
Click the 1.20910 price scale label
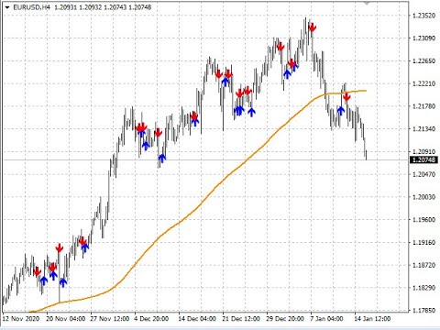point(423,151)
